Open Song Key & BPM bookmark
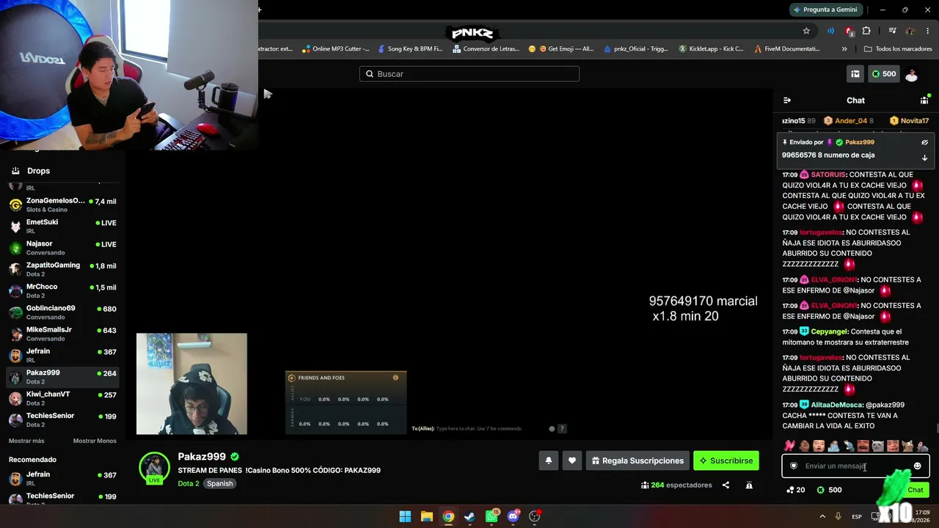This screenshot has height=528, width=939. tap(410, 49)
